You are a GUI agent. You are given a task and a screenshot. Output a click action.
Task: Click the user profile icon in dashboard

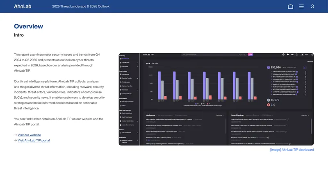click(302, 55)
